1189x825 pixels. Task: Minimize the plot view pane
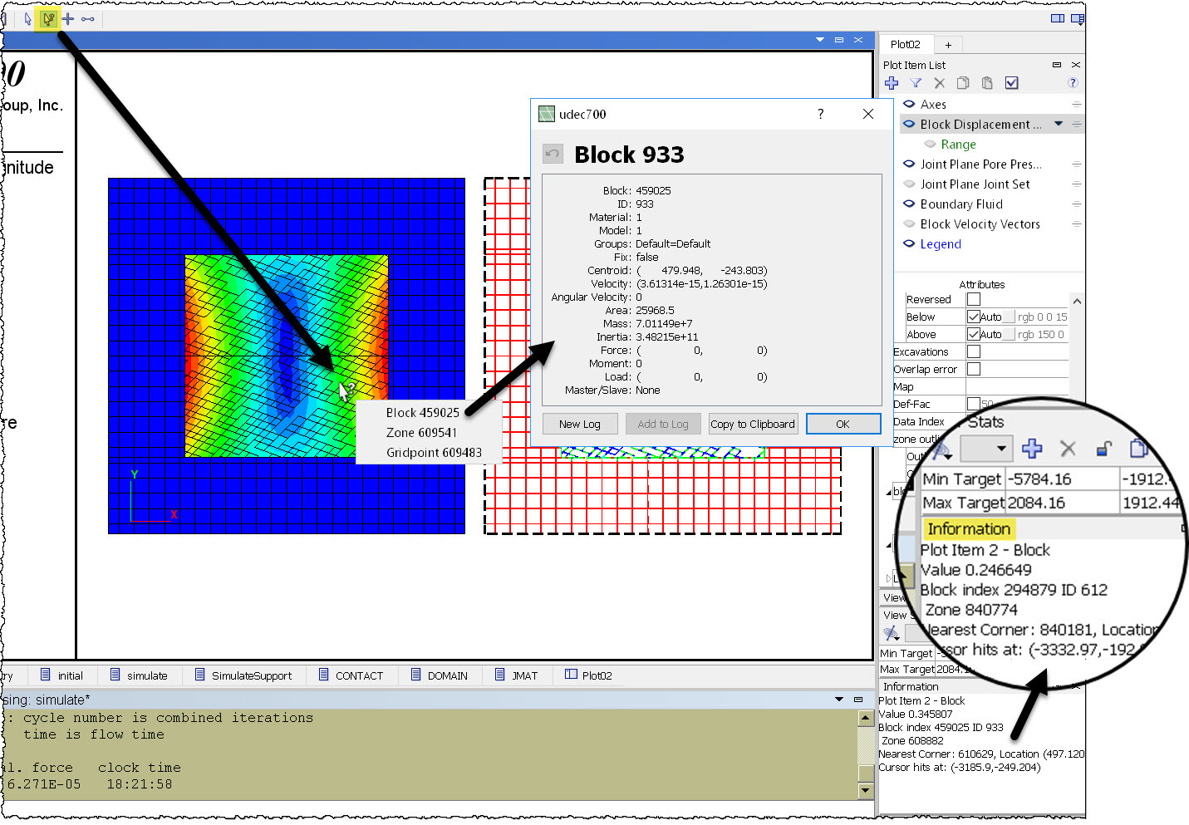point(839,40)
